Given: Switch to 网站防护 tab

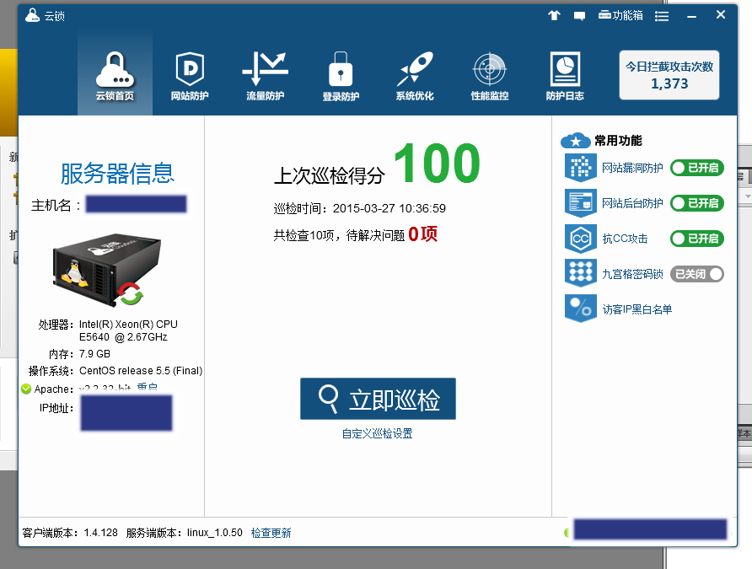Looking at the screenshot, I should click(x=190, y=76).
